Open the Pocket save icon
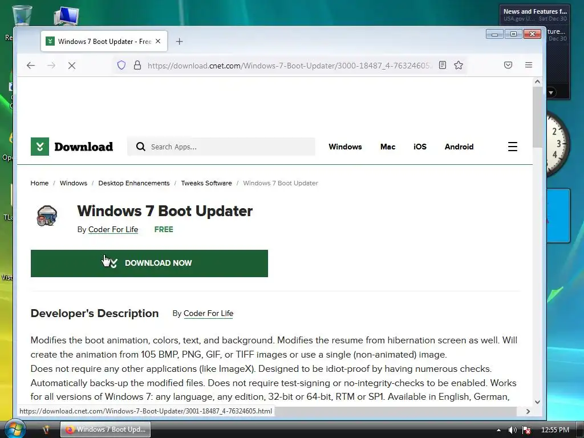The height and width of the screenshot is (438, 584). (508, 65)
